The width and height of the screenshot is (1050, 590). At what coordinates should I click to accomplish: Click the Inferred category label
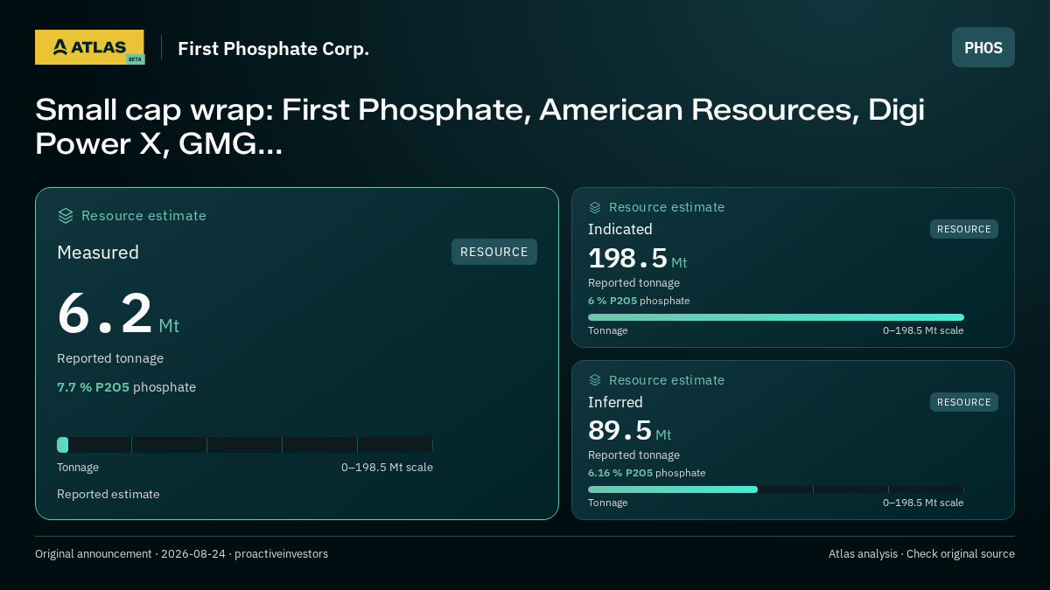click(x=615, y=402)
